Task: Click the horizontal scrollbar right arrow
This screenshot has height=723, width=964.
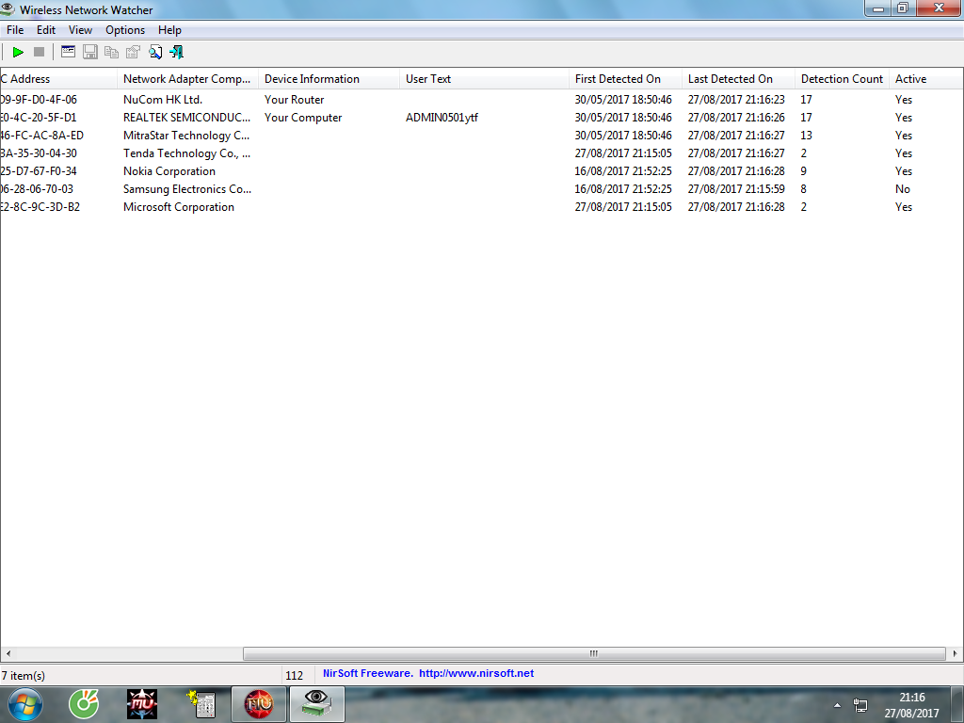Action: pyautogui.click(x=956, y=653)
